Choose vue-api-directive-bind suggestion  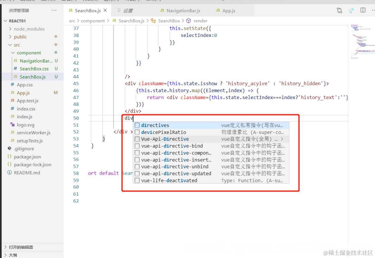tap(211, 146)
